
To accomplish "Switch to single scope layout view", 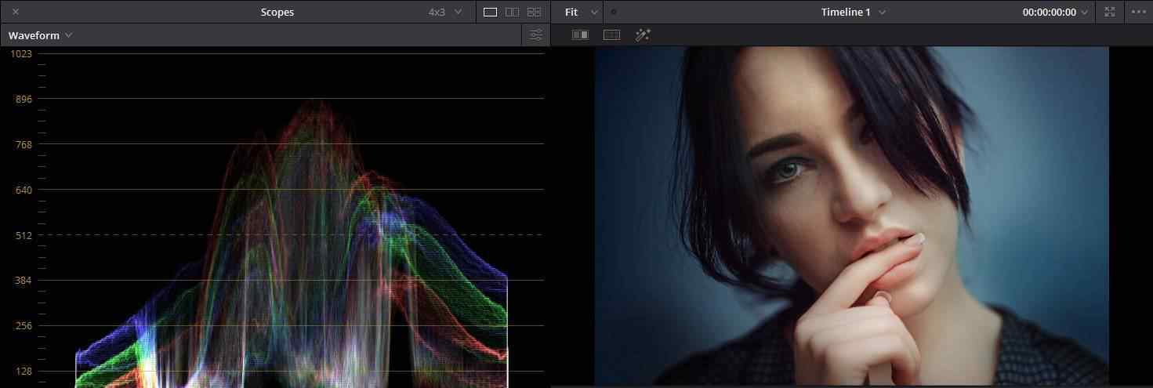I will tap(490, 12).
